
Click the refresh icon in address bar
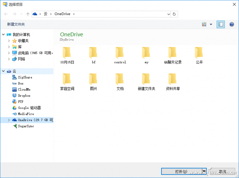pos(174,14)
